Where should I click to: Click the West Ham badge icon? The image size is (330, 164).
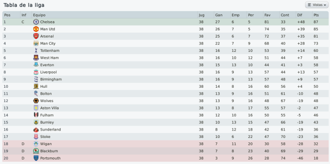click(x=36, y=58)
